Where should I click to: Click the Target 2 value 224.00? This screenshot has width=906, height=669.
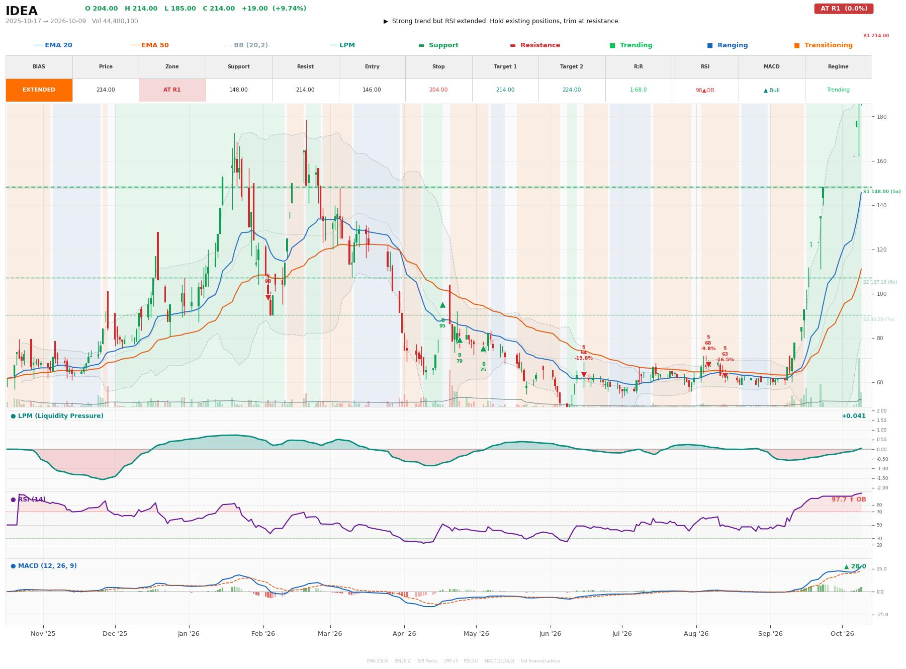click(572, 90)
